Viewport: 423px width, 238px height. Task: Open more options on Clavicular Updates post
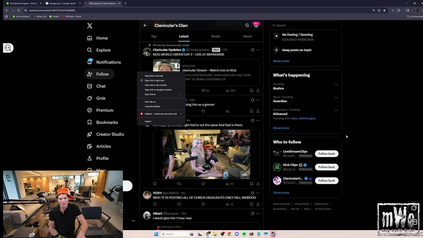[x=258, y=50]
